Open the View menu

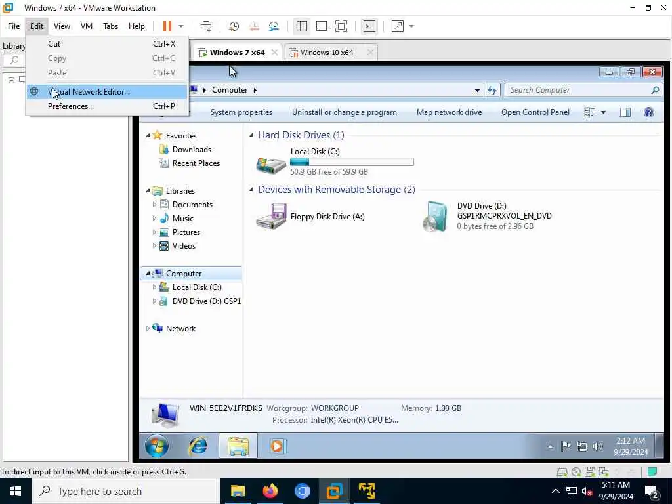click(x=62, y=26)
